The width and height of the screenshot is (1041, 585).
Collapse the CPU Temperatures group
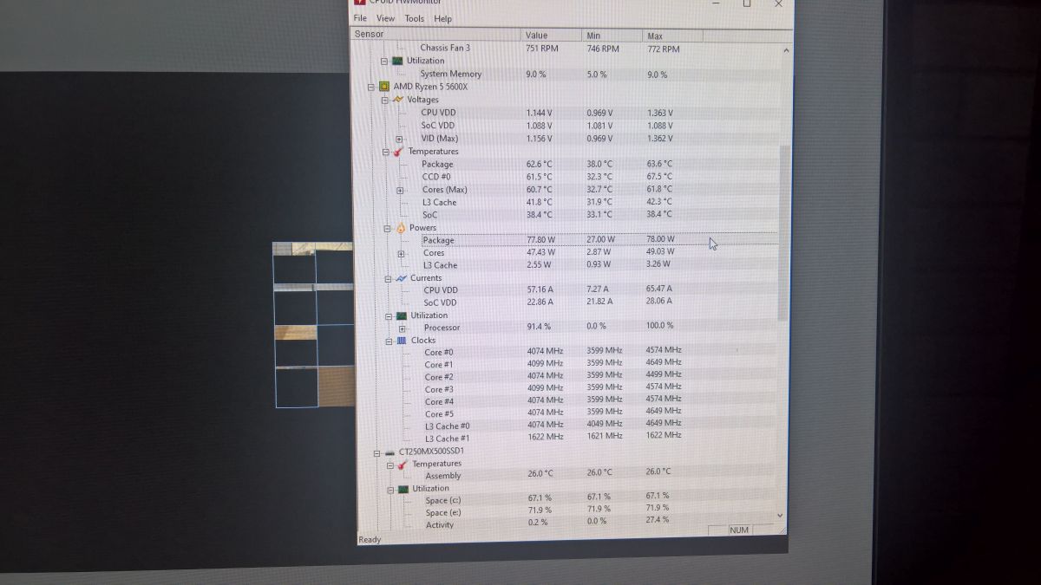(x=386, y=152)
